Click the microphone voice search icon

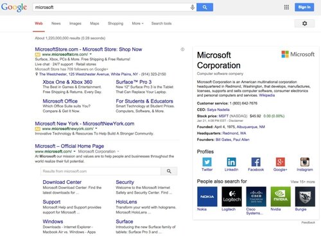tap(193, 7)
